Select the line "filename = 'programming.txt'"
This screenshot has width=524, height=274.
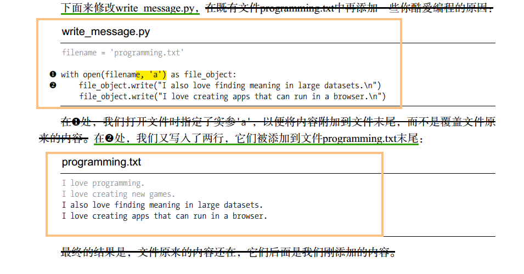tap(123, 53)
